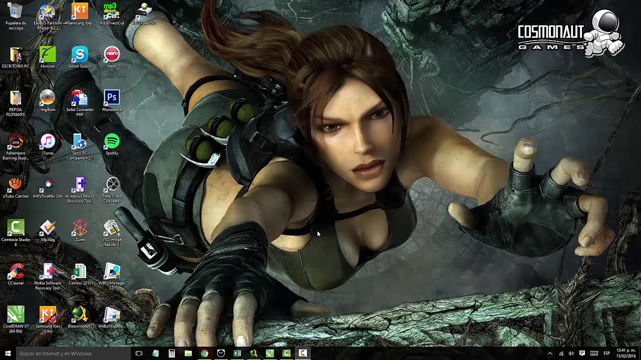The height and width of the screenshot is (360, 641).
Task: Select the WiiBackupManager desktop shortcut
Action: pos(112,317)
